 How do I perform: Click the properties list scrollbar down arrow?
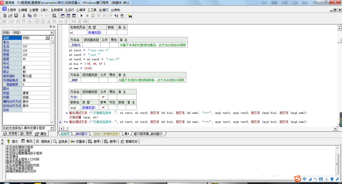click(x=52, y=122)
